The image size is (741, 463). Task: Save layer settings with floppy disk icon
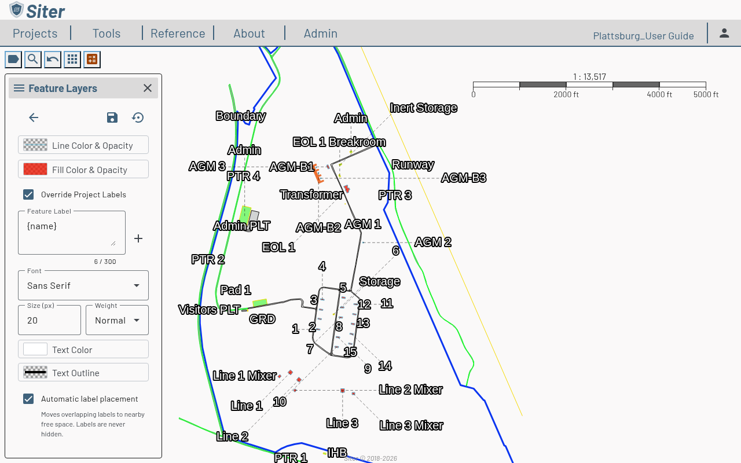pyautogui.click(x=112, y=117)
